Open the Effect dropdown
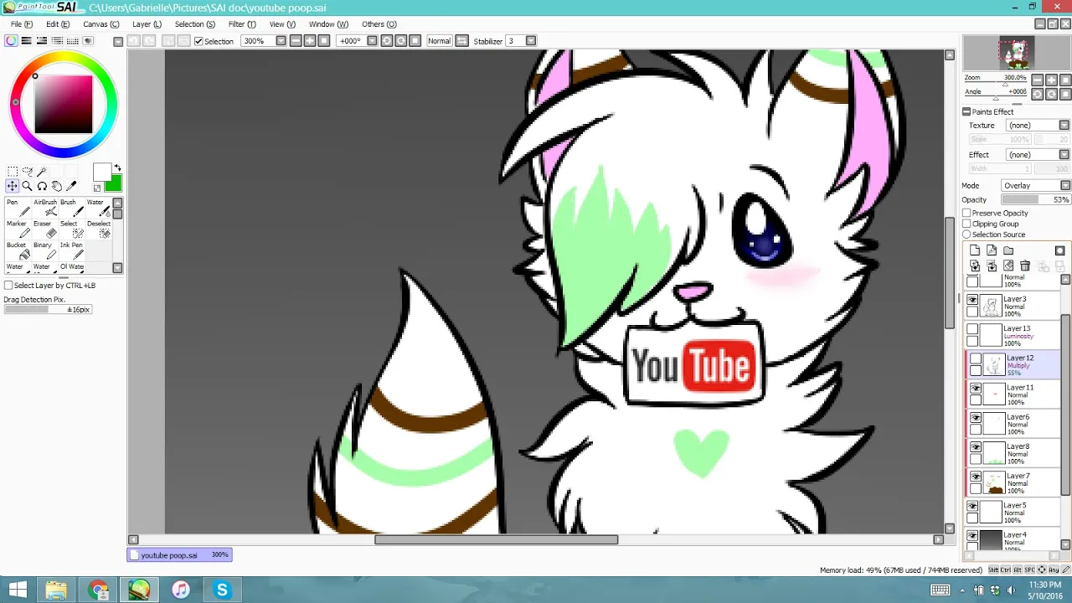The height and width of the screenshot is (603, 1072). click(x=1064, y=155)
